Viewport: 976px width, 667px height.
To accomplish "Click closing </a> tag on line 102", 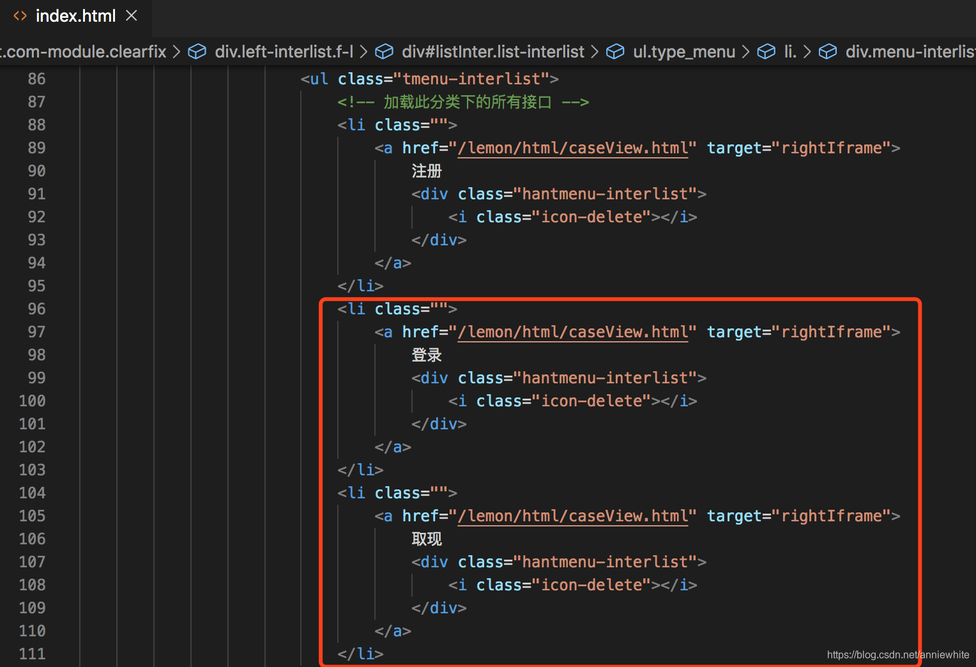I will click(393, 447).
